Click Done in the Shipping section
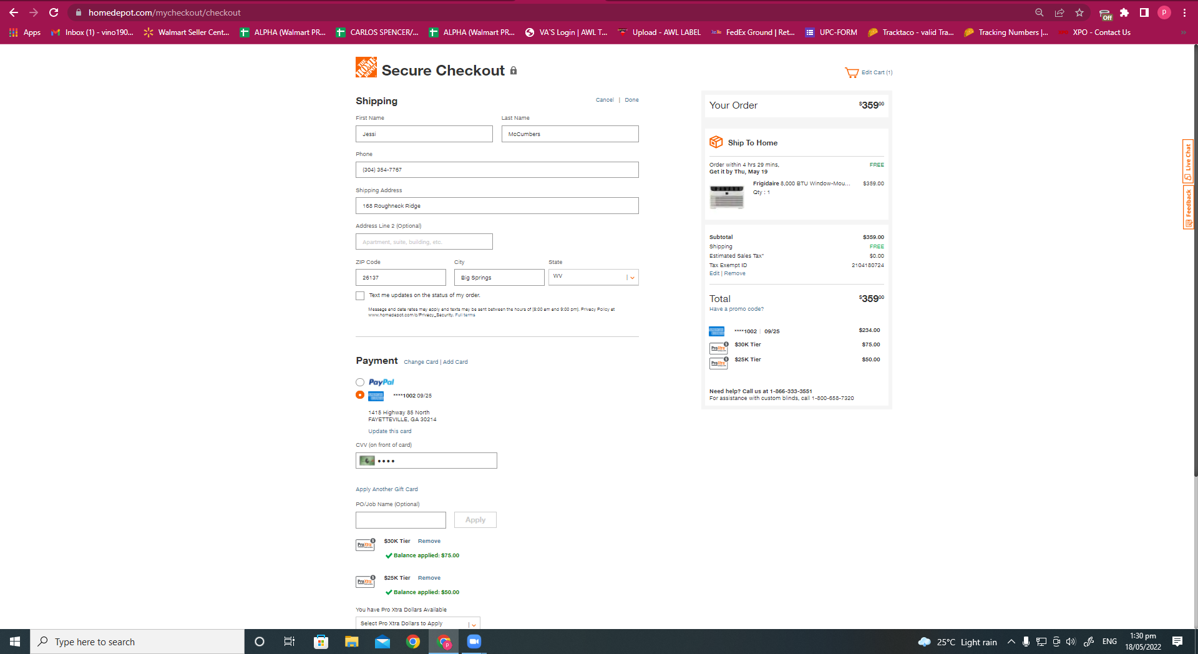The width and height of the screenshot is (1198, 654). 631,100
